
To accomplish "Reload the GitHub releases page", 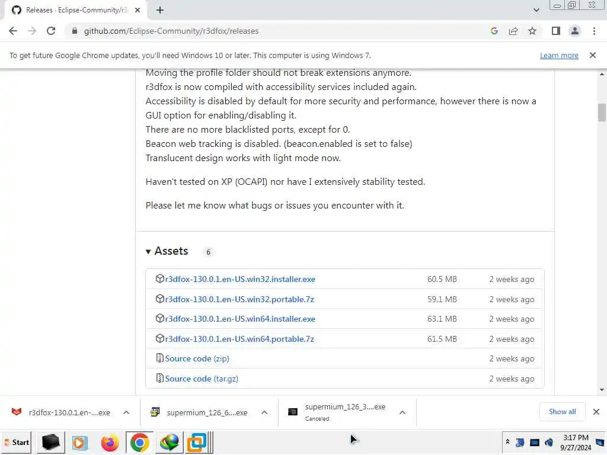I will pyautogui.click(x=51, y=31).
